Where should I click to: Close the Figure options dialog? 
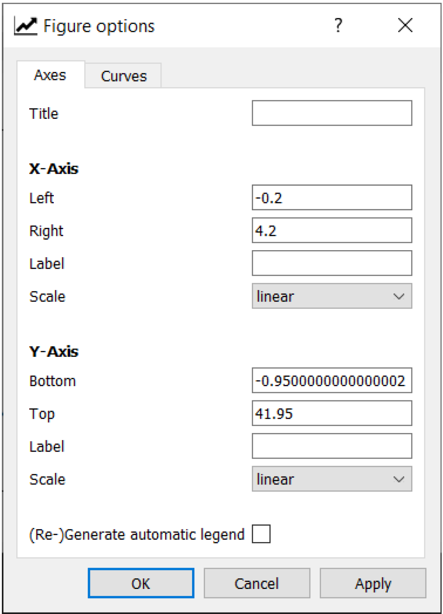[x=405, y=26]
